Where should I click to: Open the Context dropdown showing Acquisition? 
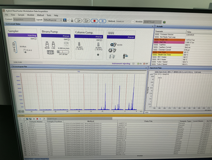(24, 20)
